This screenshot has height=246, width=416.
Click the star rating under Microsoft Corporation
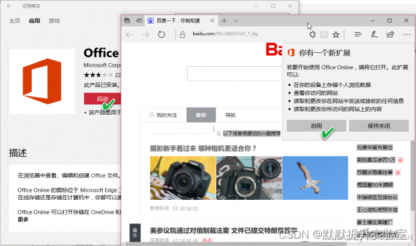[x=98, y=75]
